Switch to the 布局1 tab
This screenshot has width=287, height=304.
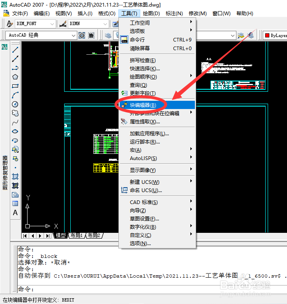pyautogui.click(x=76, y=236)
